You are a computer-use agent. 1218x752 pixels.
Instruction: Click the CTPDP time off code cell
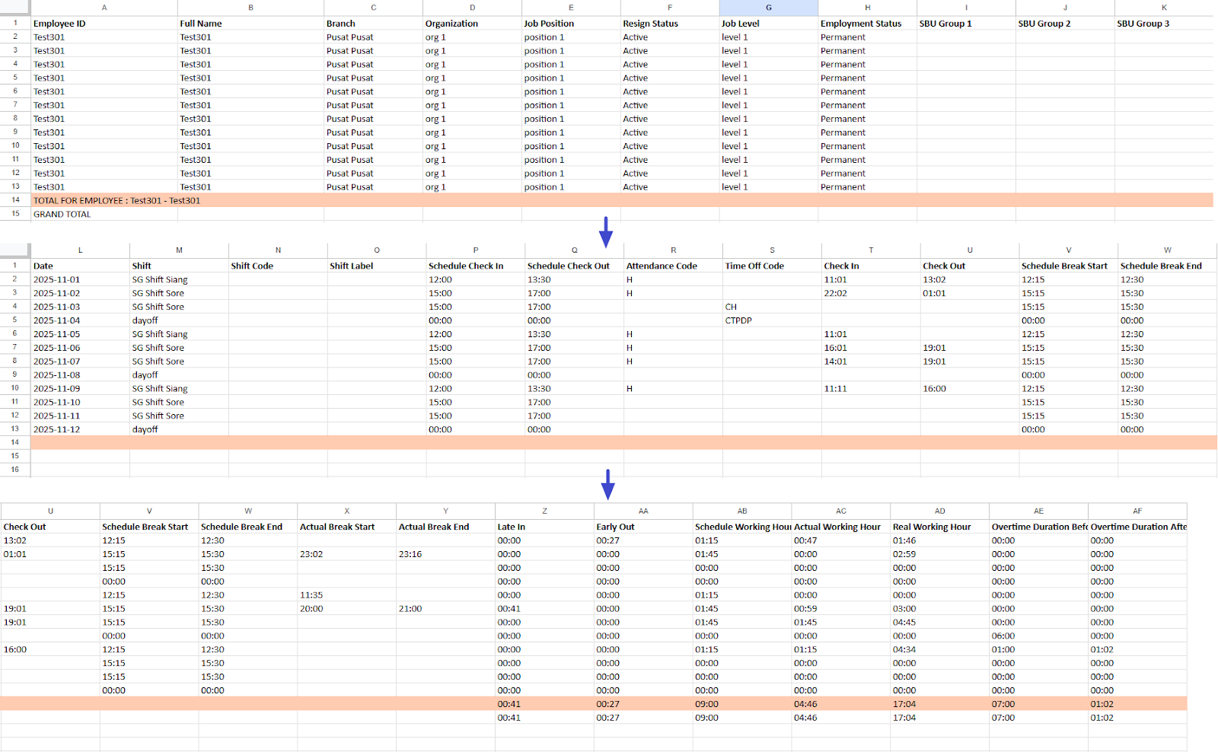pos(738,320)
